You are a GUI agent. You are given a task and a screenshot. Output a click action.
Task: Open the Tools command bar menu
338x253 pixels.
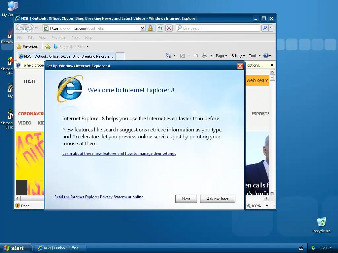(x=254, y=56)
